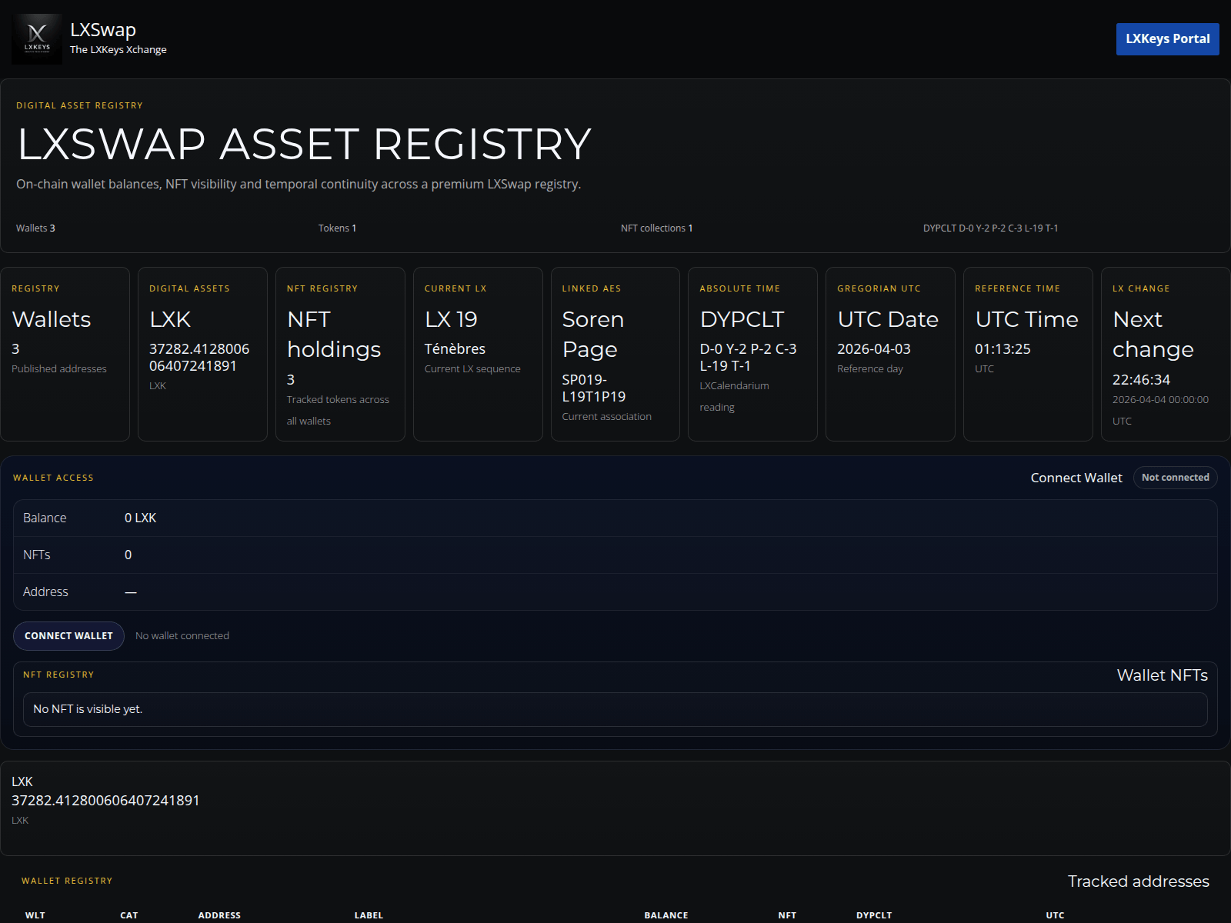The width and height of the screenshot is (1231, 923).
Task: Click the 'LXSWAP ASSET REGISTRY' main heading
Action: point(305,144)
